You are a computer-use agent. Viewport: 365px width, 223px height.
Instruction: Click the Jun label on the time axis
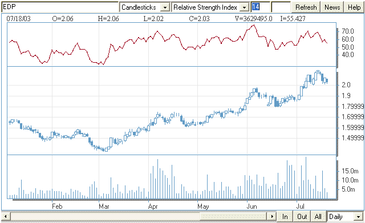[x=252, y=206]
